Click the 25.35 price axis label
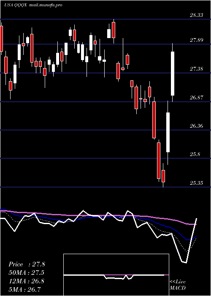Screen dimensions: 211x296 click(x=196, y=183)
